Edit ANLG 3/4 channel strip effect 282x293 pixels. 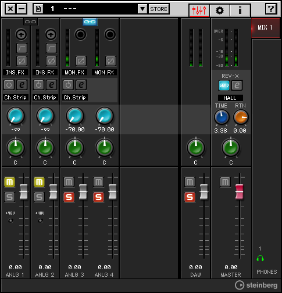tap(81, 85)
